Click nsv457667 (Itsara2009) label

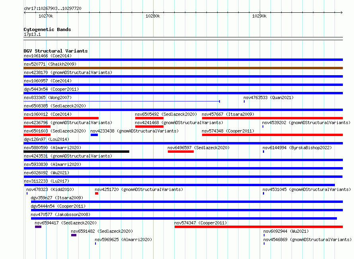click(x=228, y=114)
